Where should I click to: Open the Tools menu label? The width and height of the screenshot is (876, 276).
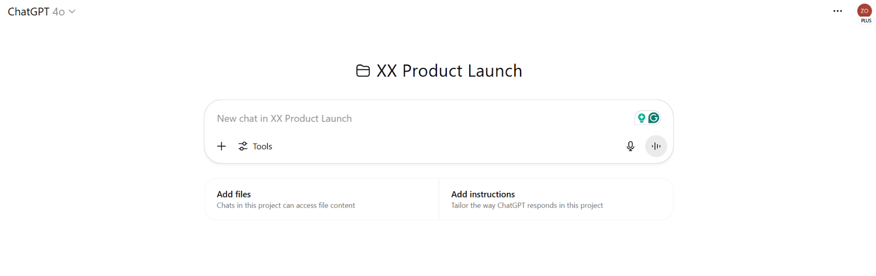pos(263,146)
